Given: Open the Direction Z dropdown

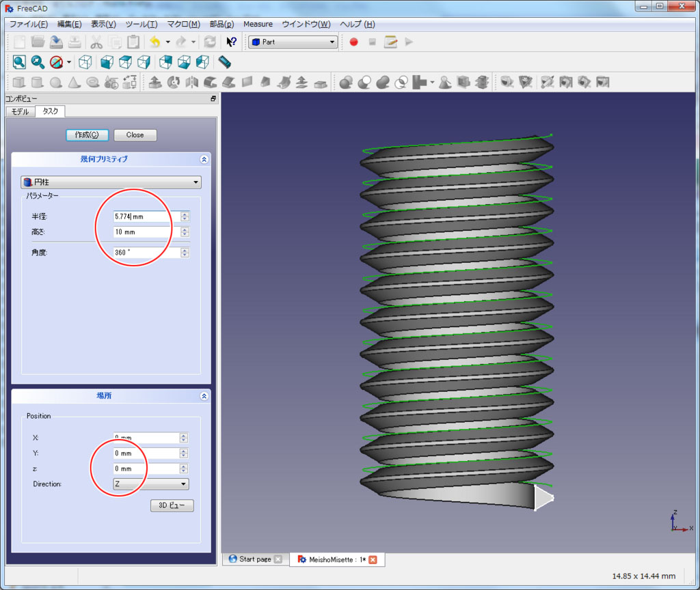Looking at the screenshot, I should point(151,484).
